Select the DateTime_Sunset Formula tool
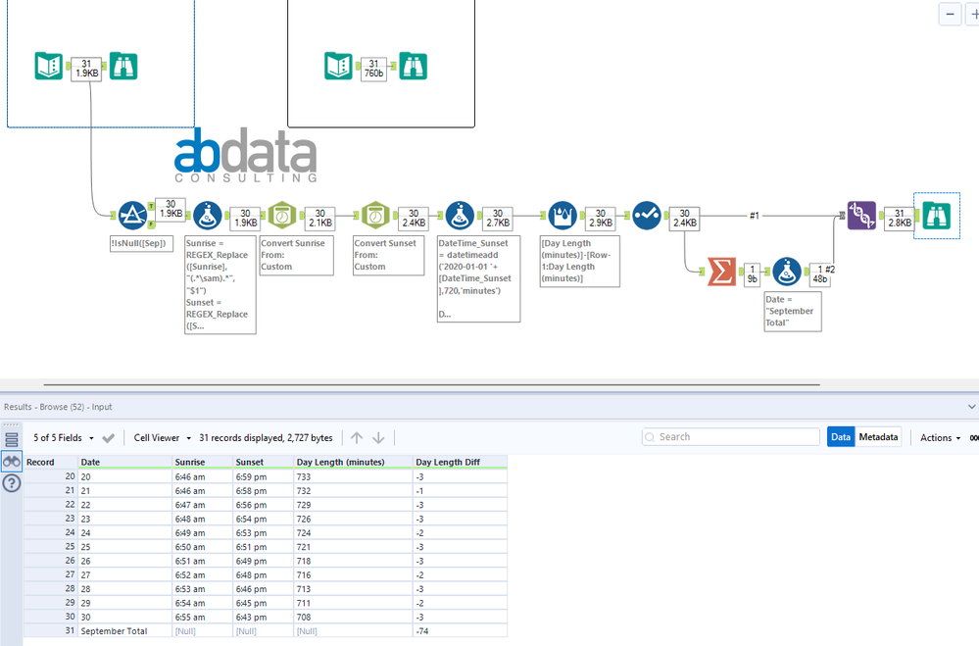 pos(460,216)
